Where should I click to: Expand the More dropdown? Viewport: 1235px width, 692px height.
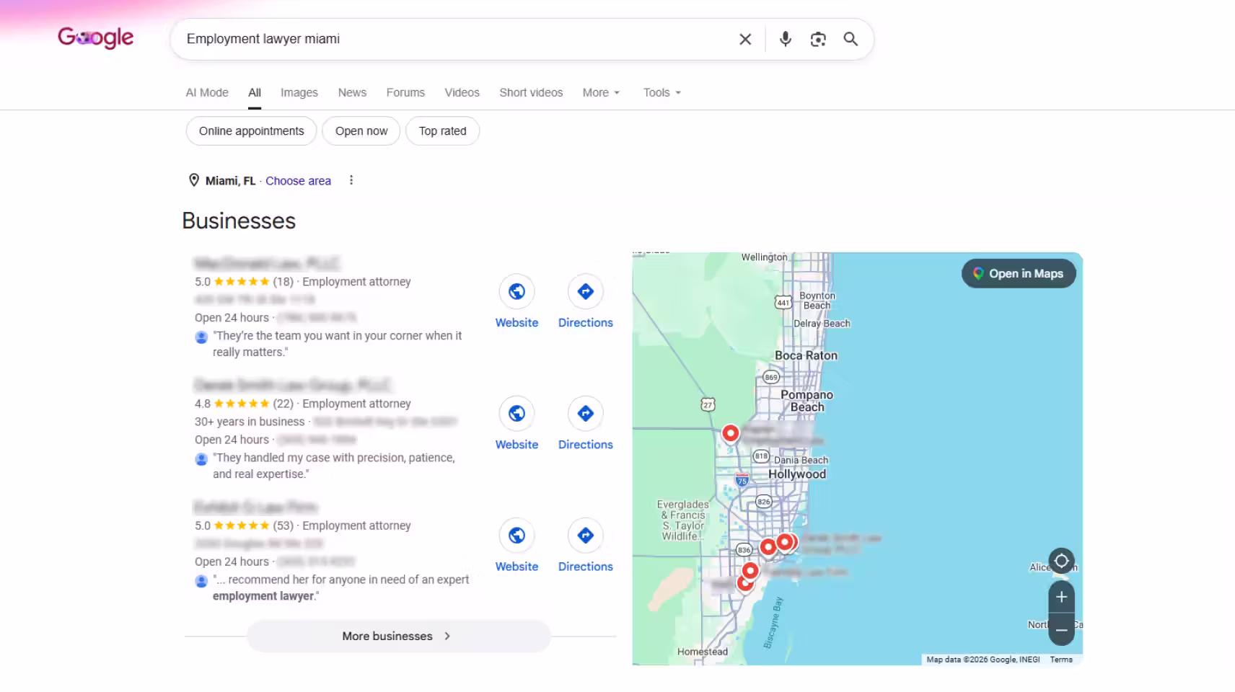[601, 92]
